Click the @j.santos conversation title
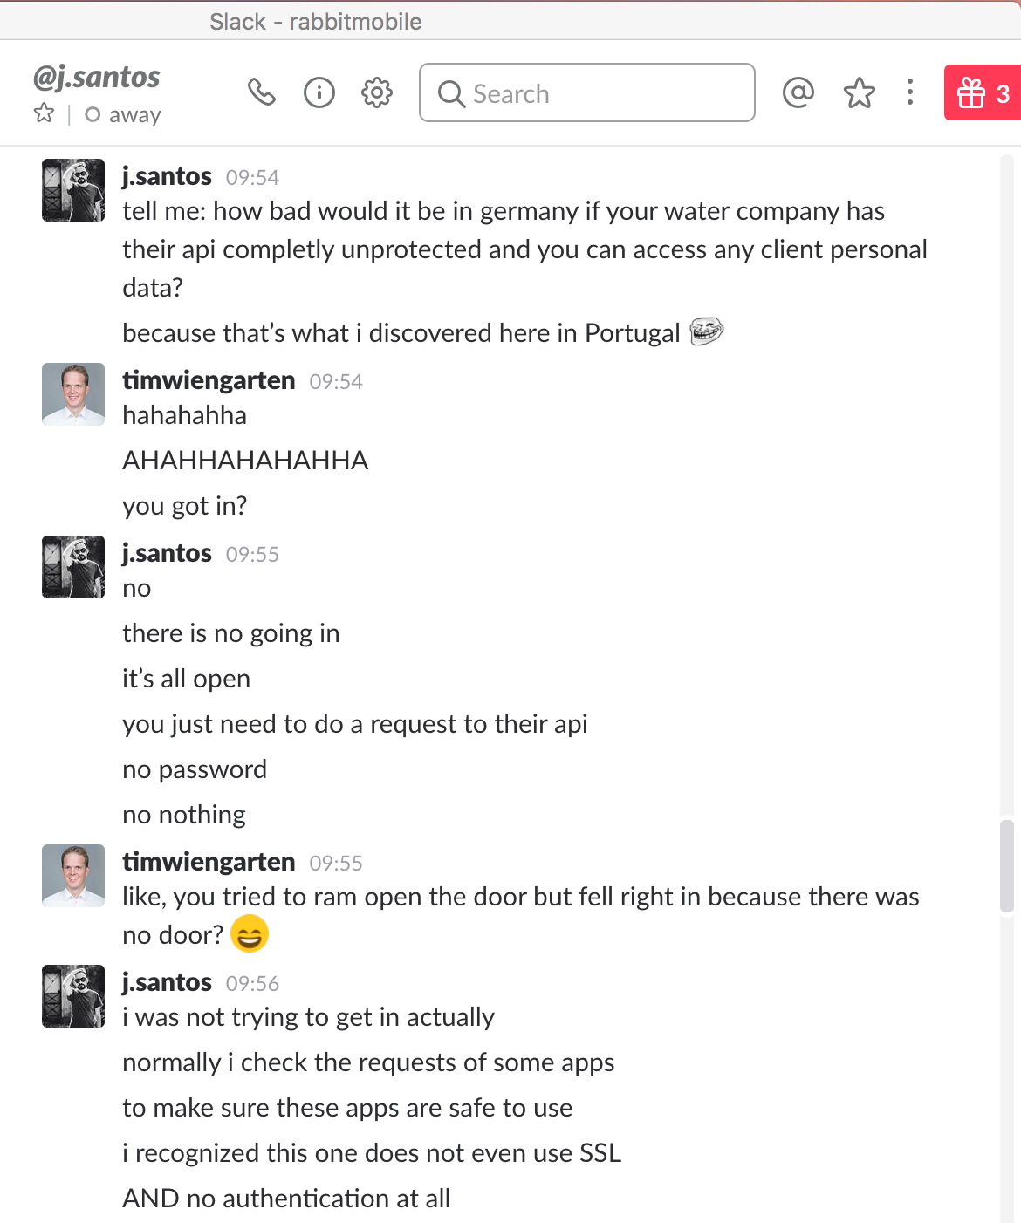This screenshot has height=1223, width=1021. coord(96,77)
